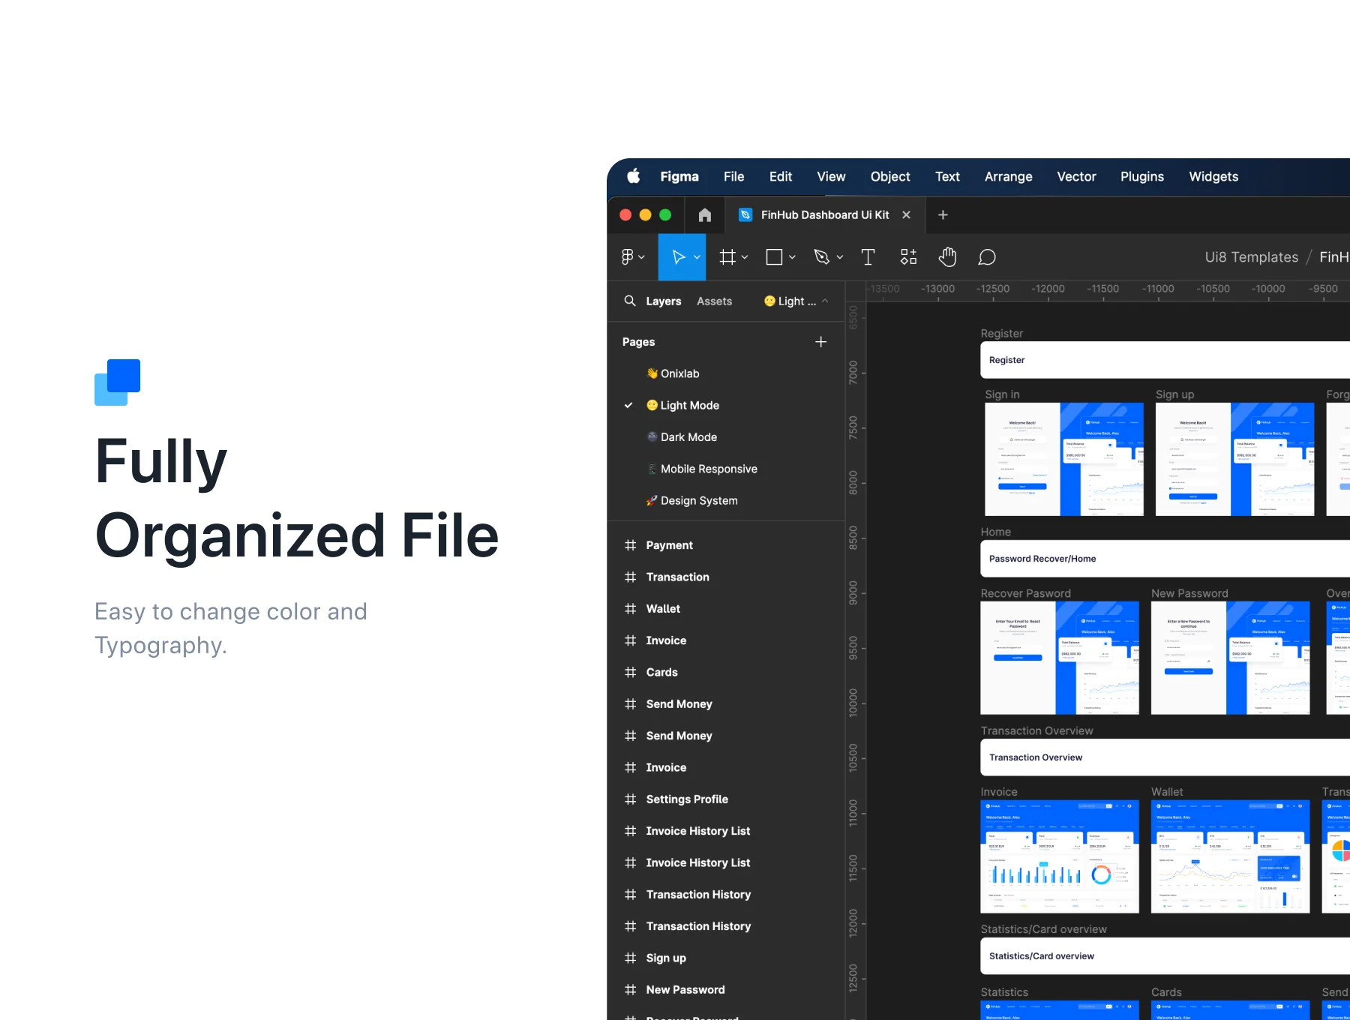Select the Recover Pasword frame thumbnail

[1060, 658]
